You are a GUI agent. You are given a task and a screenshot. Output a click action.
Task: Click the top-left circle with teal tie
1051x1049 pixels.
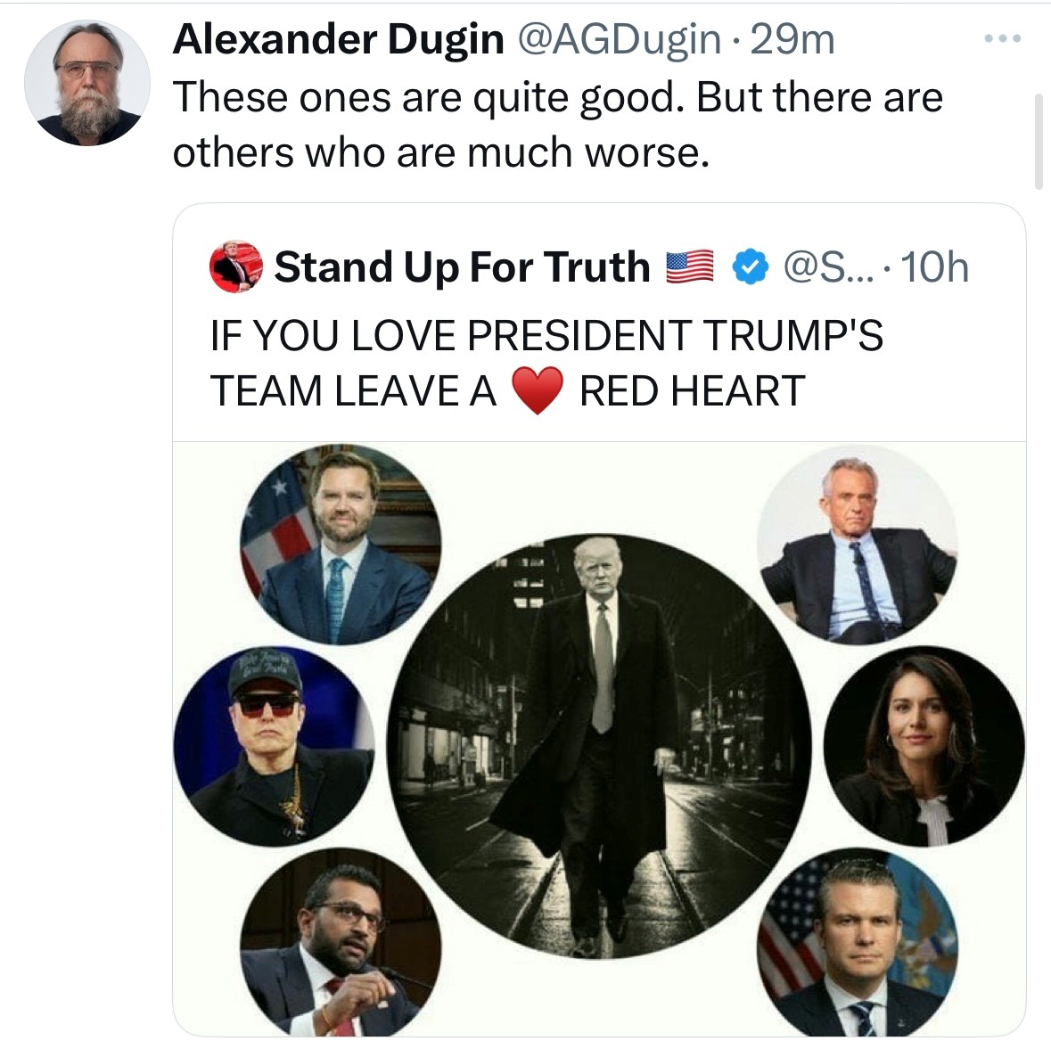click(340, 545)
